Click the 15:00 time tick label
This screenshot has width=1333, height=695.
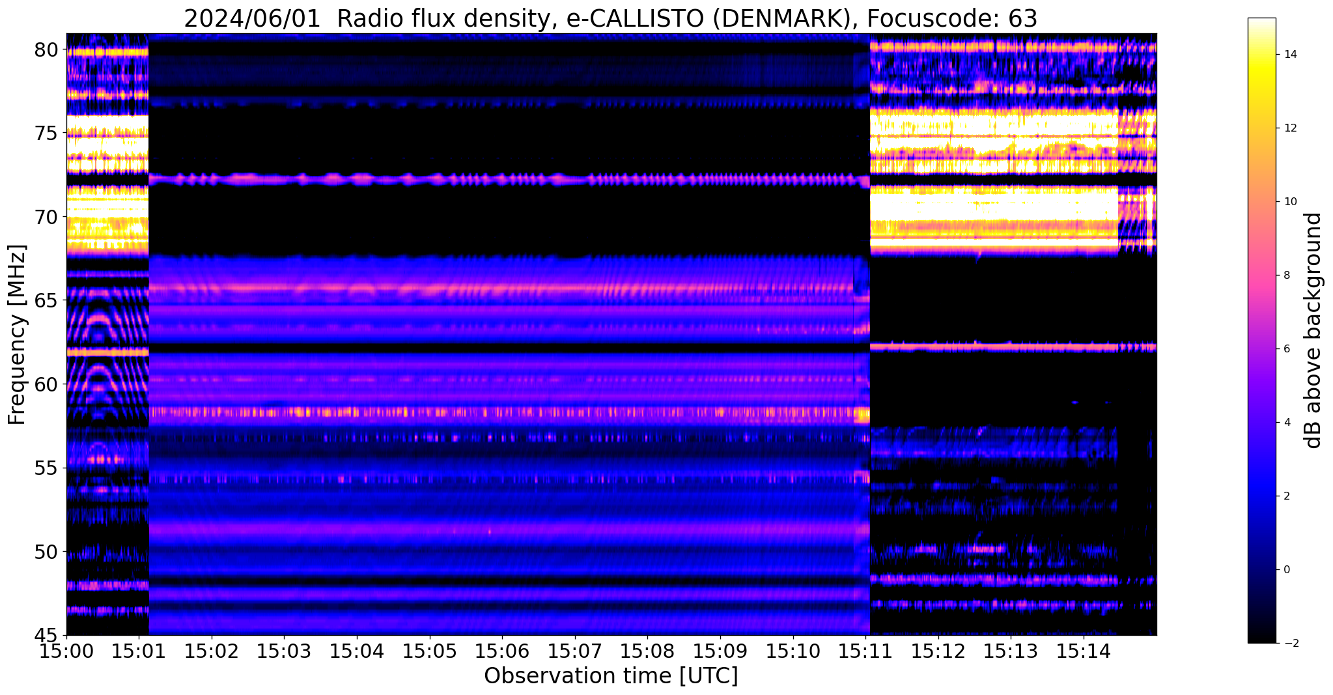[x=66, y=651]
